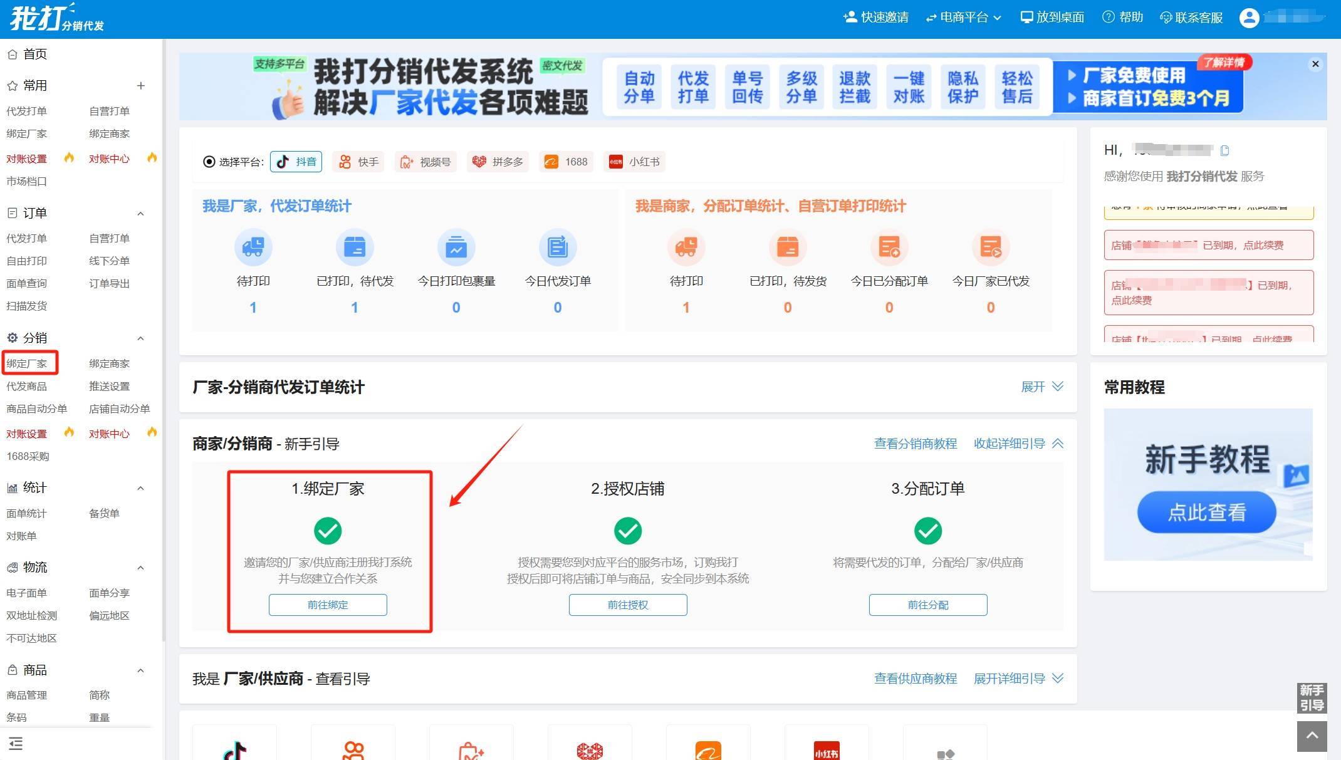Collapse the 统计 sidebar section
Image resolution: width=1341 pixels, height=760 pixels.
141,488
